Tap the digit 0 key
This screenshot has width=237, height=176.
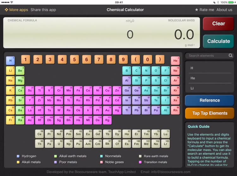tap(148, 59)
